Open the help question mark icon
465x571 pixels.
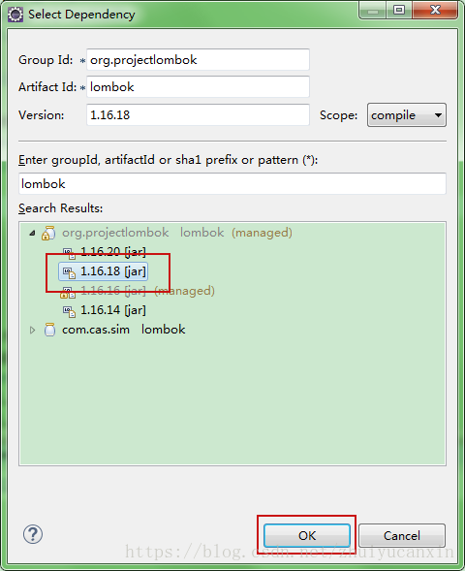(33, 534)
